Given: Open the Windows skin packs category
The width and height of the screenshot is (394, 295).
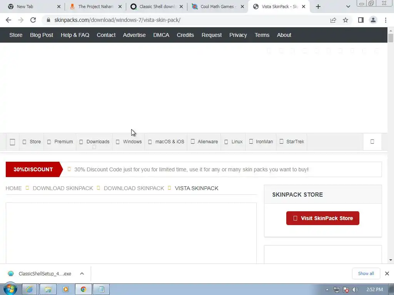Looking at the screenshot, I should pyautogui.click(x=129, y=142).
